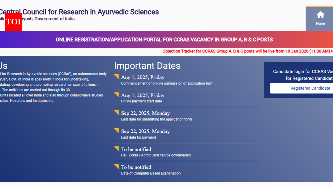The image size is (333, 187).
Task: Click the Important Dates heading
Action: (x=147, y=66)
